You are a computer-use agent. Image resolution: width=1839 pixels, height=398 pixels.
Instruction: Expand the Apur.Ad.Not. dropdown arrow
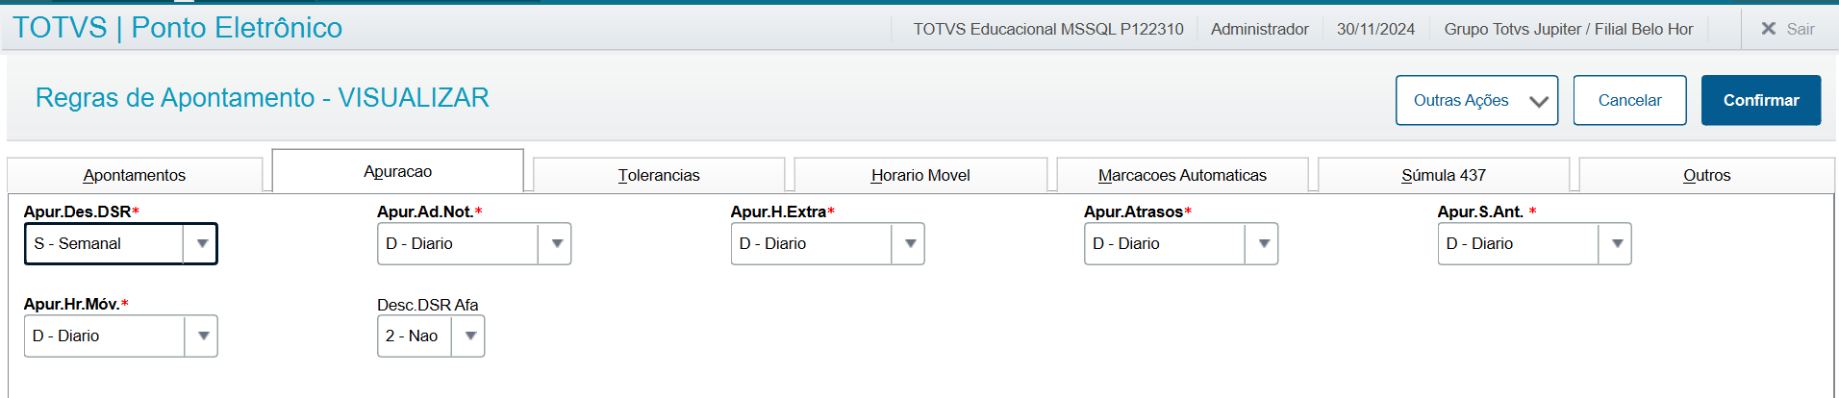pos(556,244)
